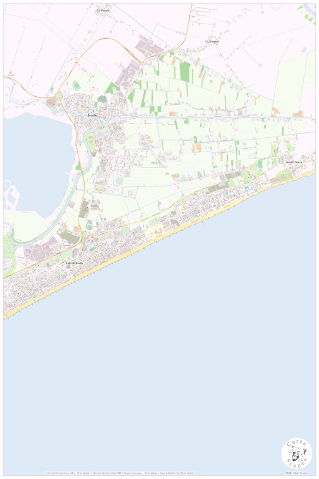Select the olive rectangular area near the Pineta coast
Screen dimensions: 319x479
(x=218, y=187)
